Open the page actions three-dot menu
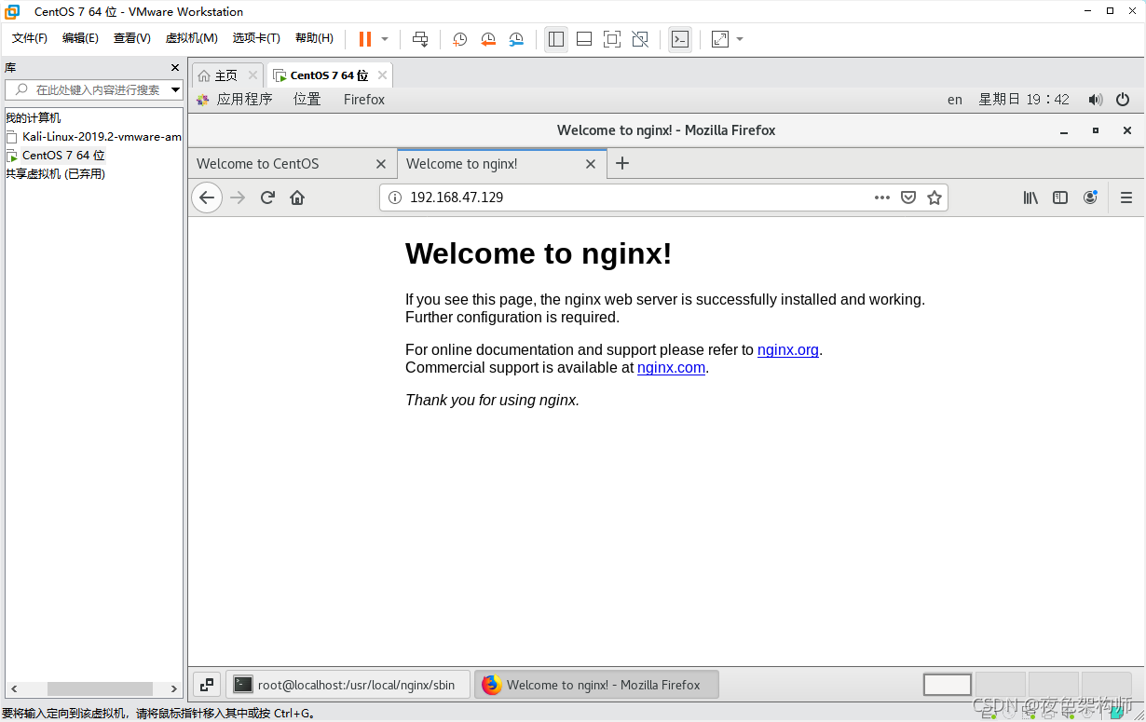Screen dimensions: 1146x722 [882, 198]
